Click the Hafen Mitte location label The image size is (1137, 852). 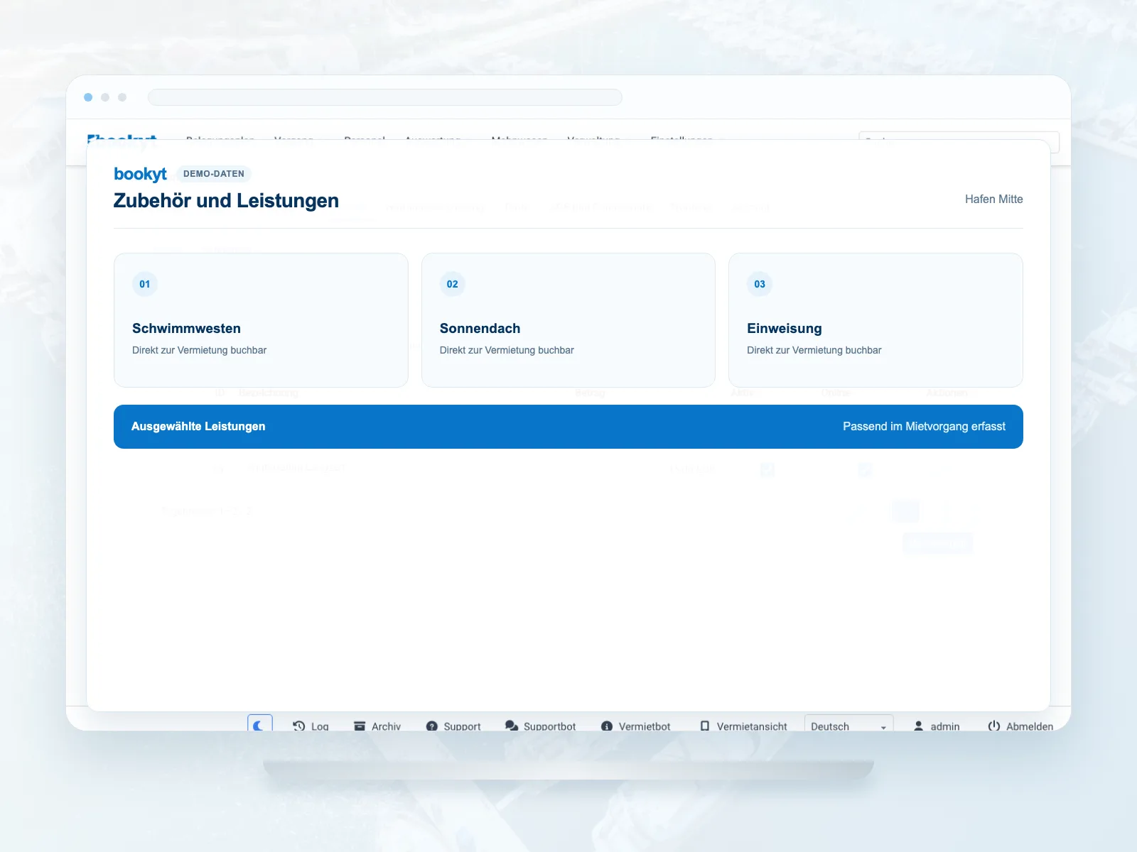coord(993,200)
